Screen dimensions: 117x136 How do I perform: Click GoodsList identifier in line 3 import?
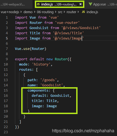[39, 28]
